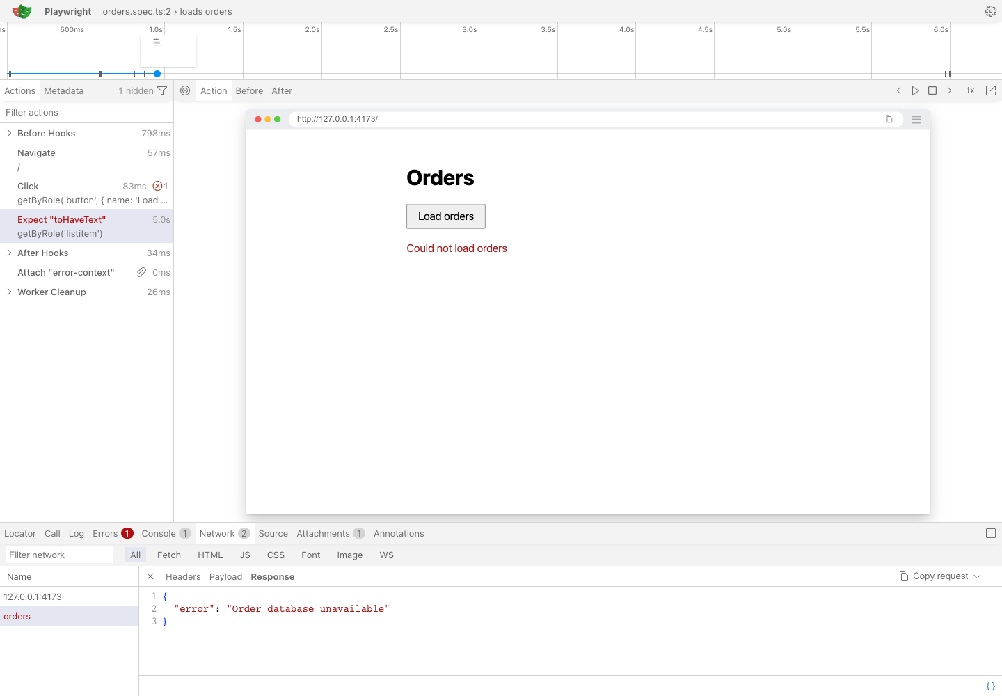
Task: Filter network by JS
Action: pyautogui.click(x=245, y=555)
